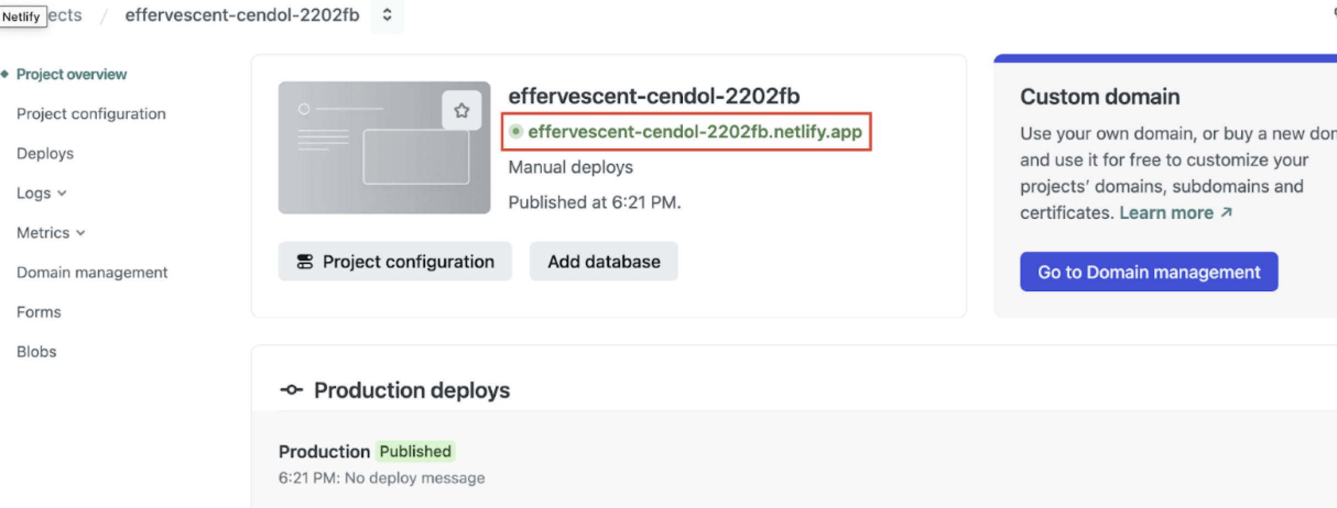Image resolution: width=1337 pixels, height=508 pixels.
Task: Click the green Published status badge
Action: tap(415, 451)
